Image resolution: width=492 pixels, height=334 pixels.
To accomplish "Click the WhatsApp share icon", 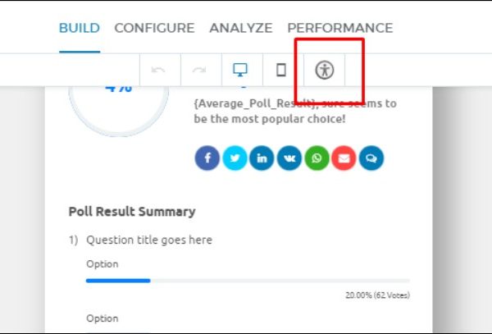I will (x=317, y=158).
